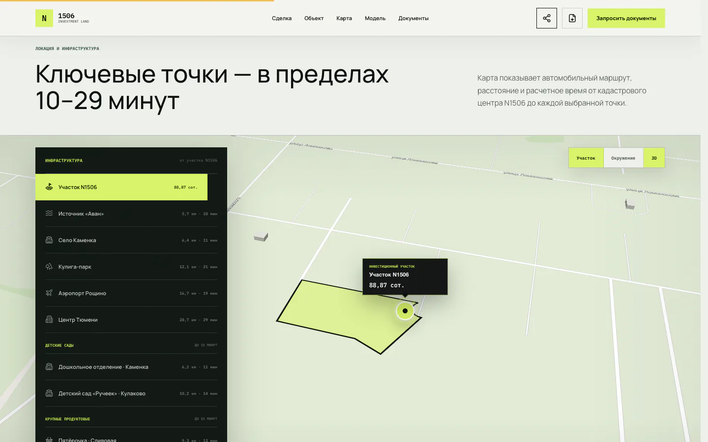Switch map to Участок view

[x=586, y=158]
